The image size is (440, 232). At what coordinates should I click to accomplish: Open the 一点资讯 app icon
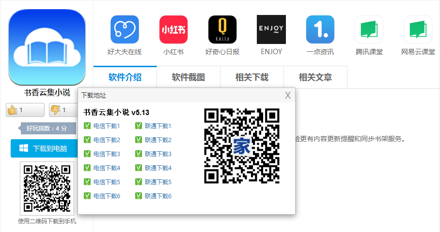[x=320, y=29]
